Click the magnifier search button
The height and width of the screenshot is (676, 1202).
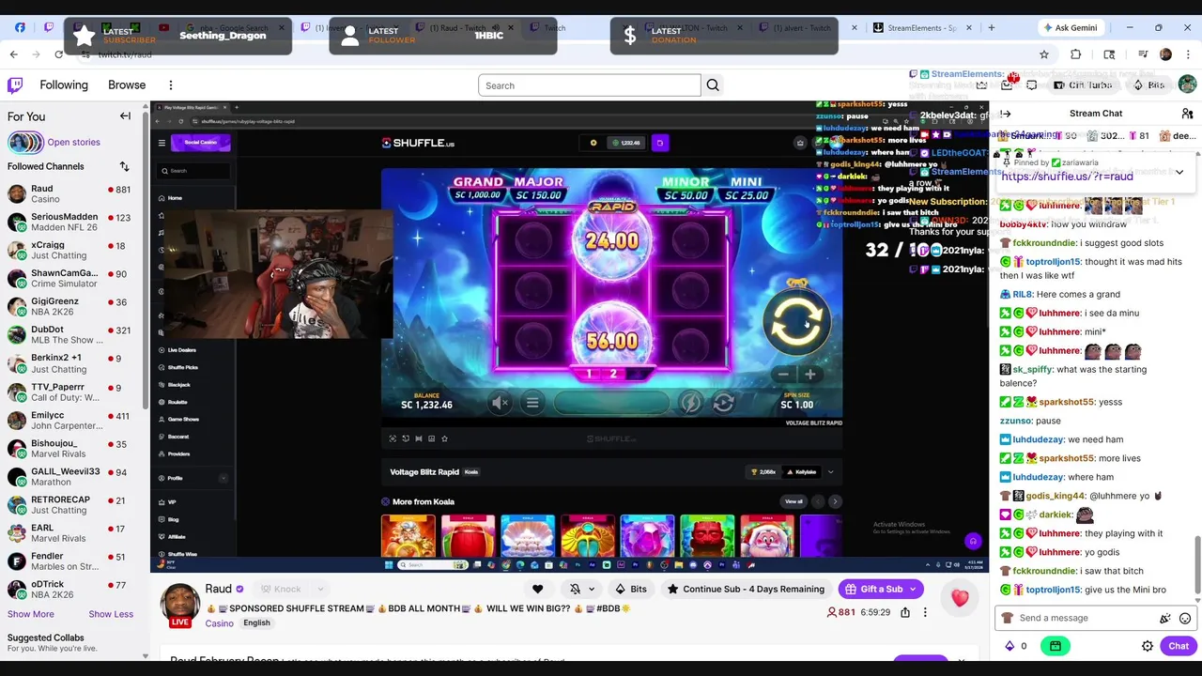[713, 85]
